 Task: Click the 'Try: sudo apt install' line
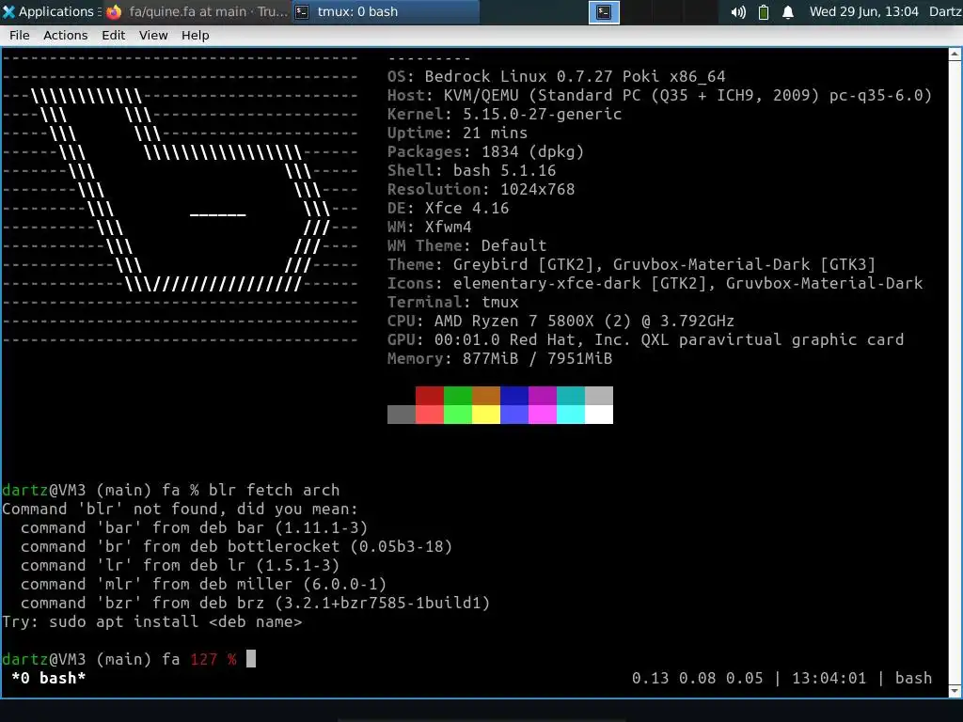click(152, 622)
